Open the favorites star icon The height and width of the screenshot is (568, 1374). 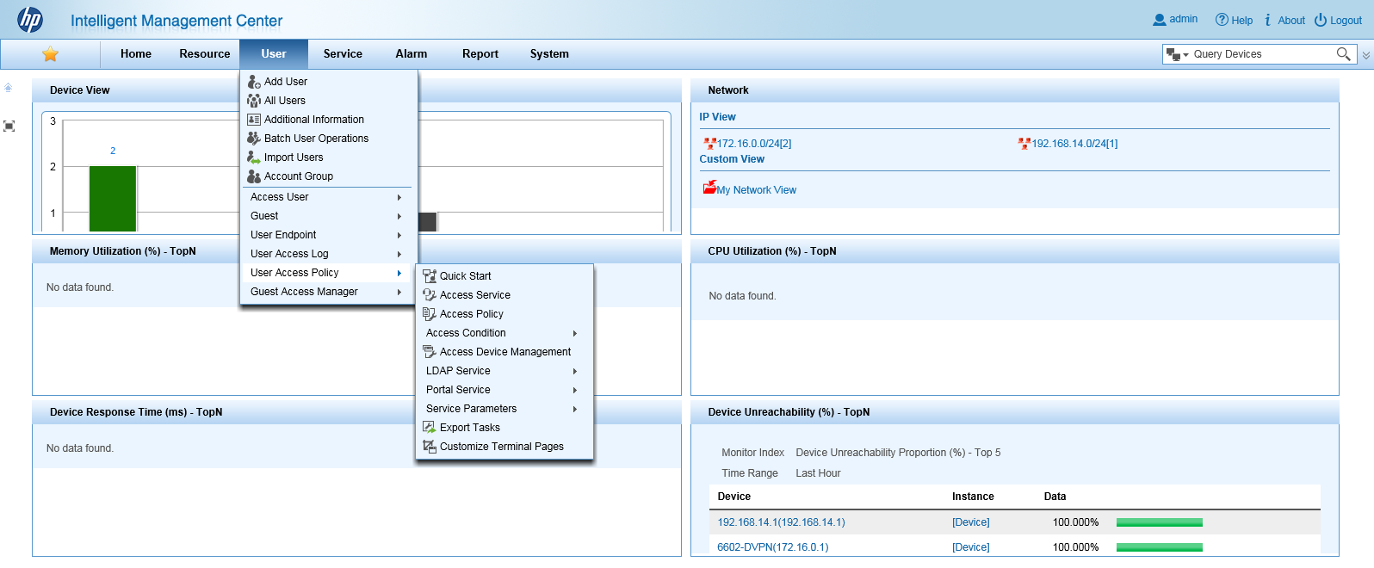pyautogui.click(x=50, y=54)
